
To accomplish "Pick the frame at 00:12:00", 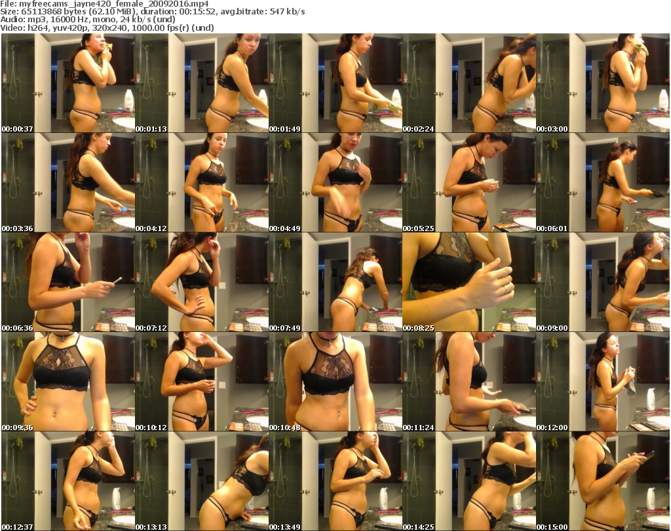I will tap(603, 382).
